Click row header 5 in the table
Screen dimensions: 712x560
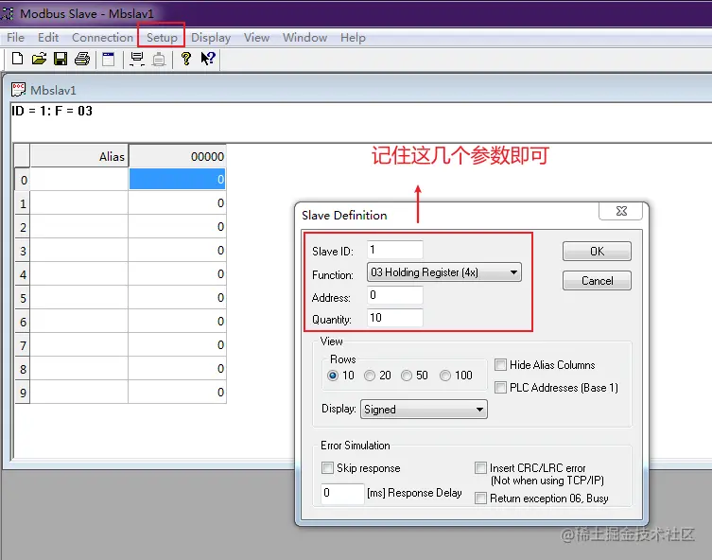point(23,298)
